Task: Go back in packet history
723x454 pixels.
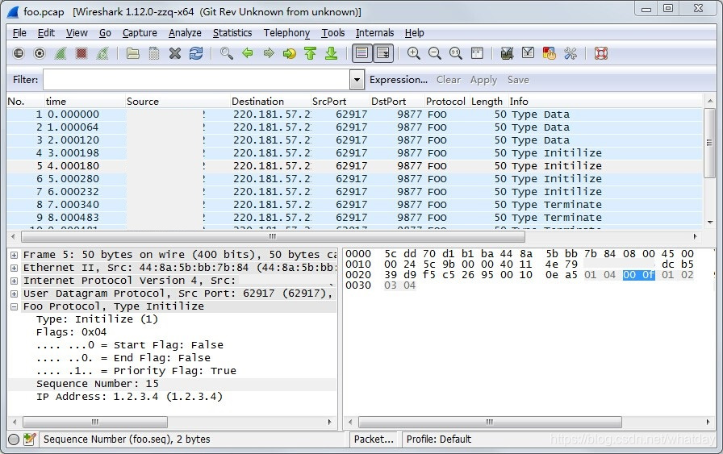Action: point(248,53)
